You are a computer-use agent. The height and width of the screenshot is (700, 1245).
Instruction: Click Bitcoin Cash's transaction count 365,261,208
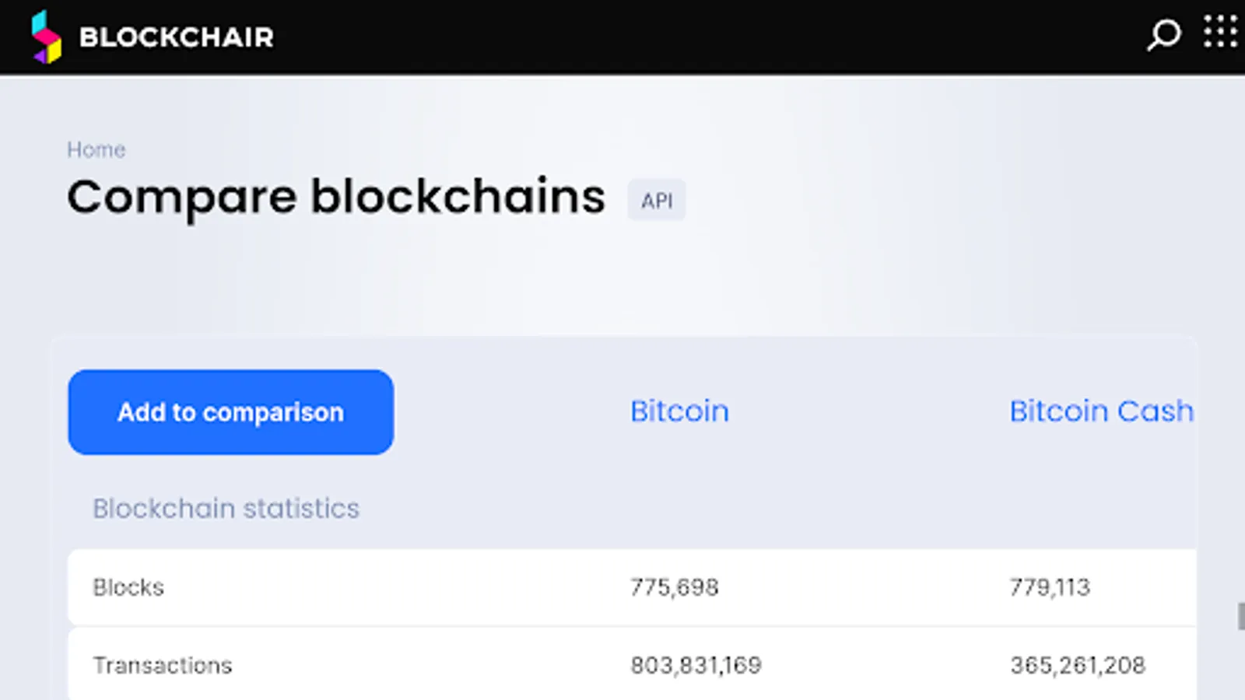pyautogui.click(x=1078, y=666)
